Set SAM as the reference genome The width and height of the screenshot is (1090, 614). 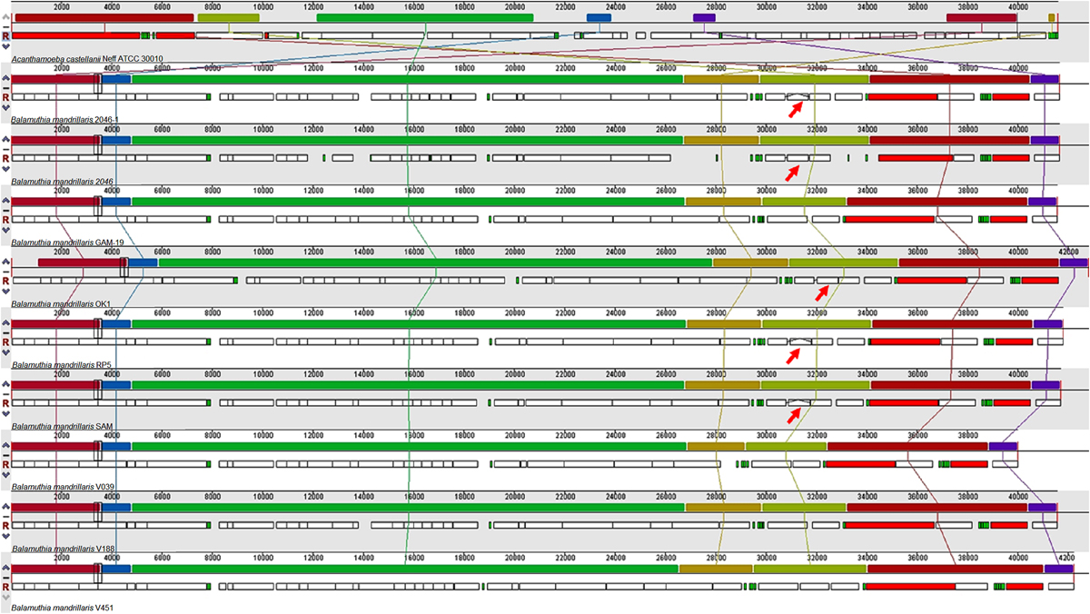click(x=5, y=404)
